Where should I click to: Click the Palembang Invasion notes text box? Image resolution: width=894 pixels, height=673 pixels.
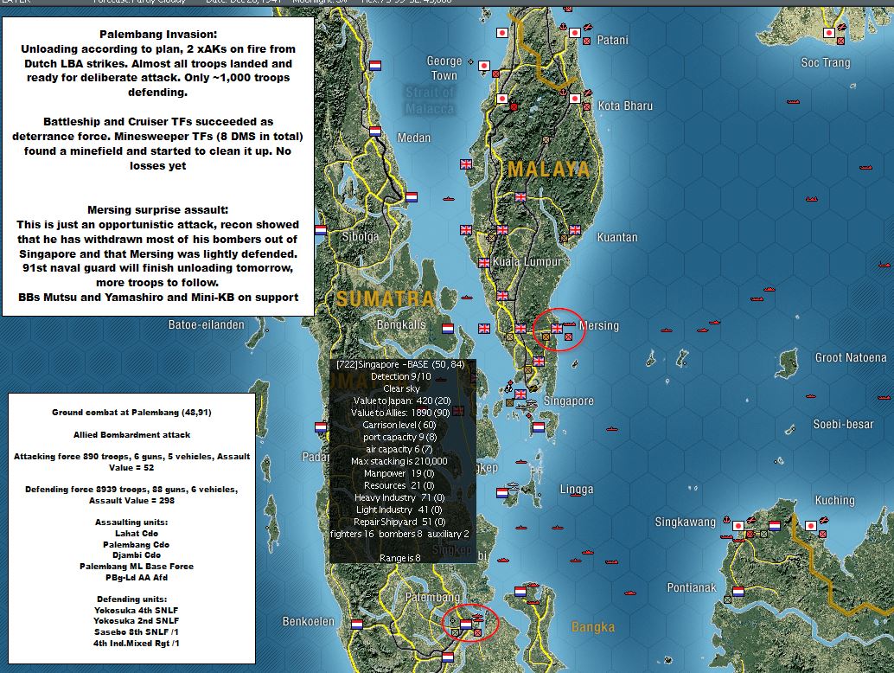pyautogui.click(x=158, y=166)
